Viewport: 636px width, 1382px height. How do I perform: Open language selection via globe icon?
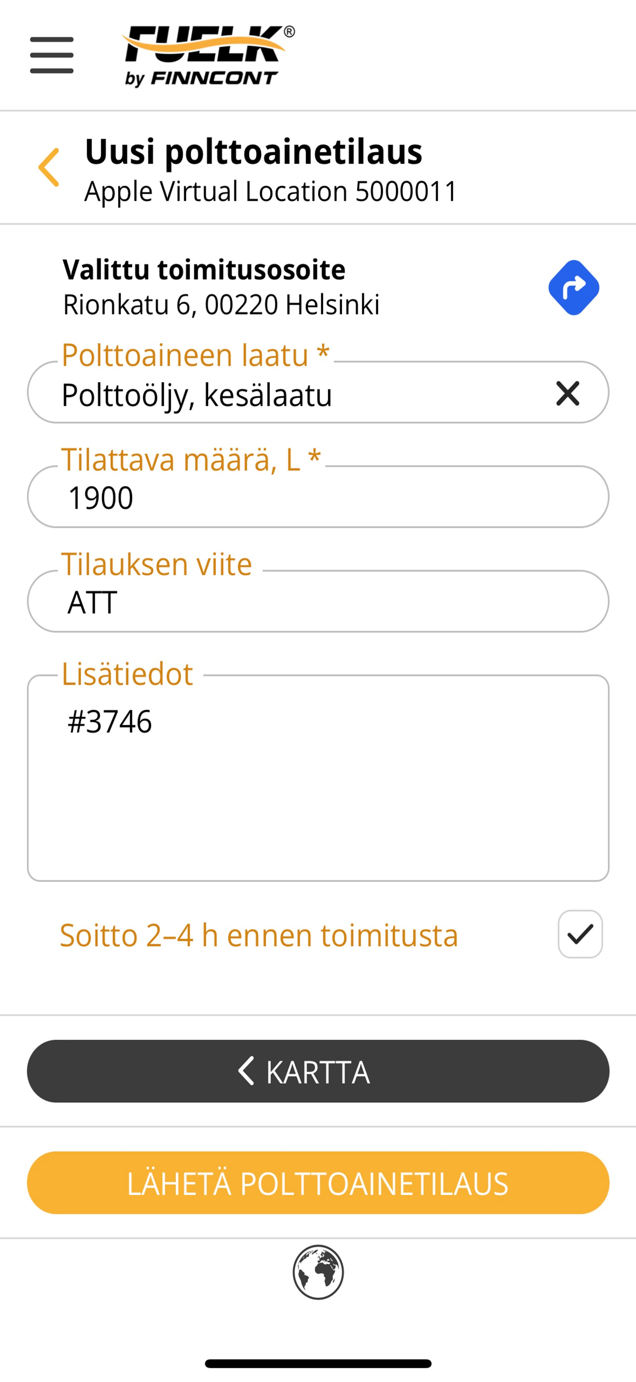point(318,1272)
